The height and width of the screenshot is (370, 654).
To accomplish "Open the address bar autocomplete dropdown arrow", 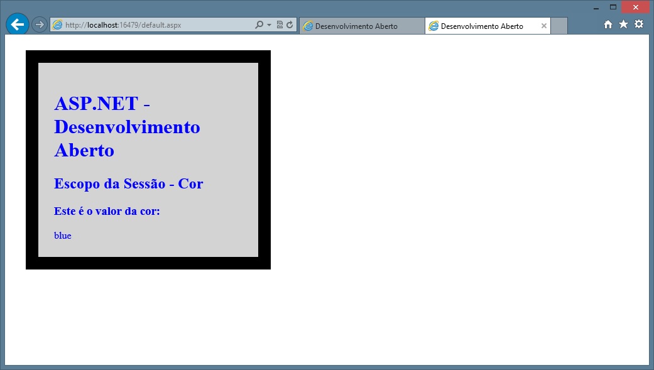I will click(269, 25).
